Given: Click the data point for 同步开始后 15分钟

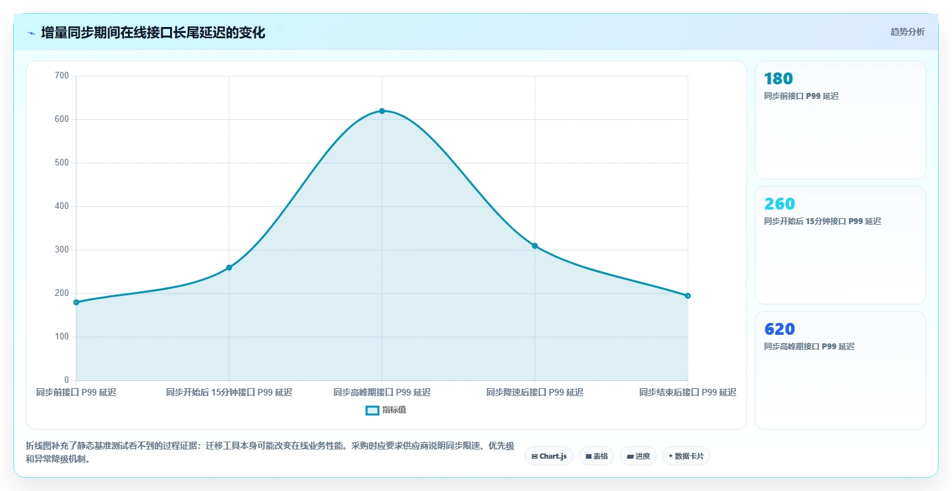Looking at the screenshot, I should [x=229, y=268].
